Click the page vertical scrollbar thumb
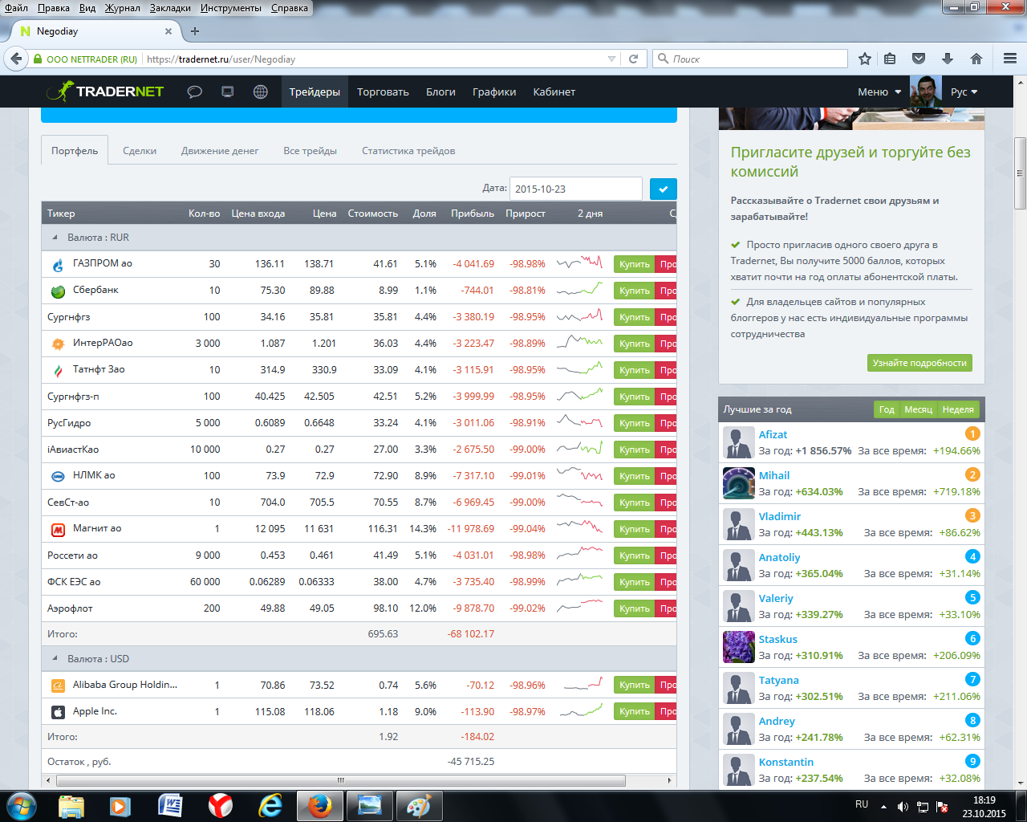 click(1020, 173)
